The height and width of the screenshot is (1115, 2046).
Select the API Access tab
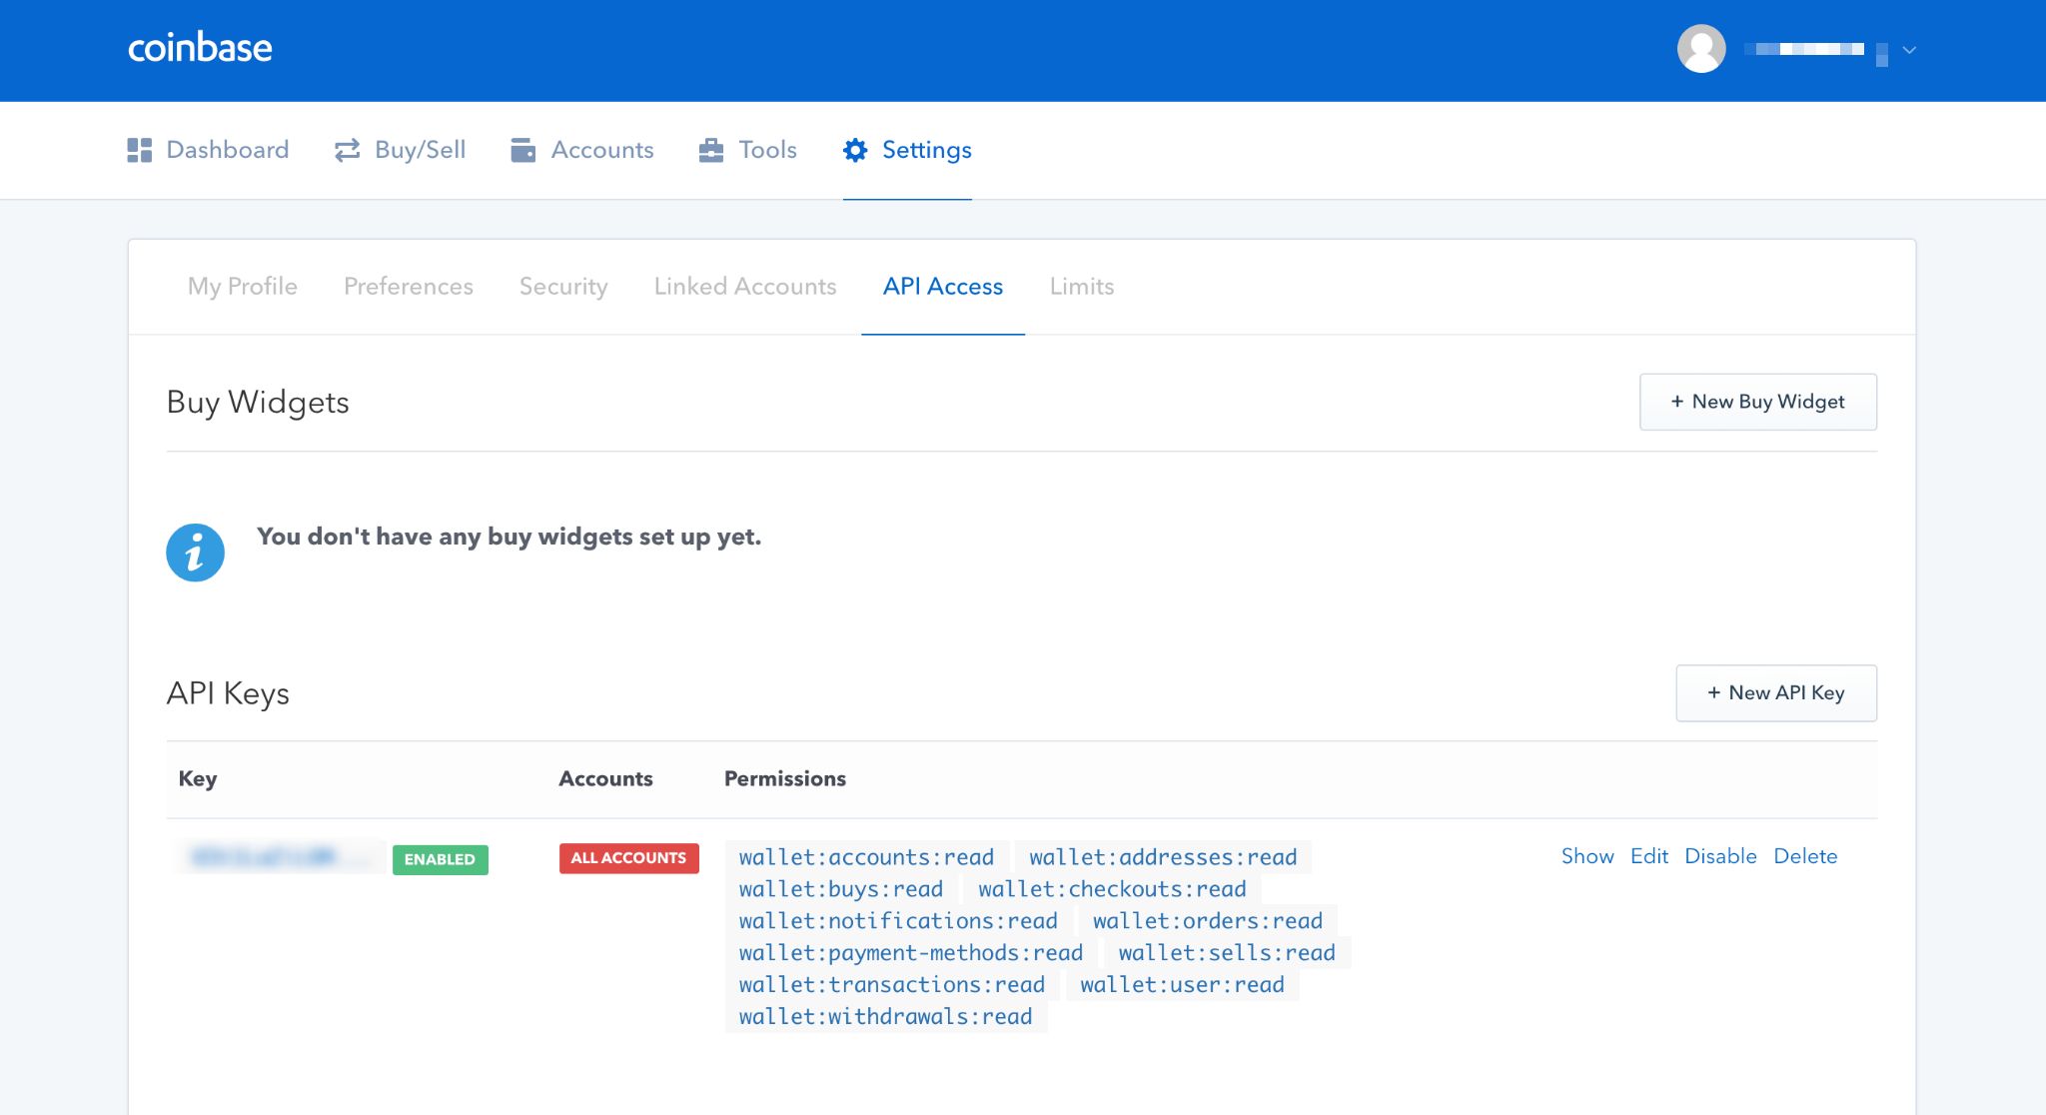point(943,286)
